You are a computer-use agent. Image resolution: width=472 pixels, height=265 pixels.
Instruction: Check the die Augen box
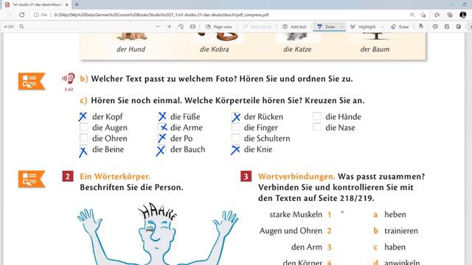[x=83, y=127]
